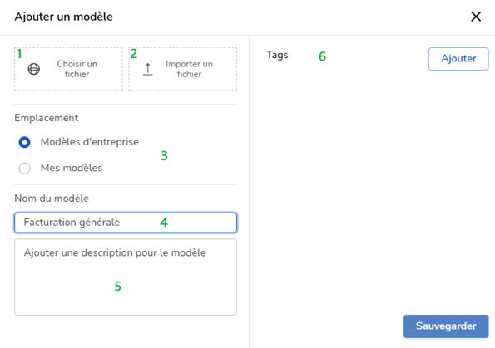This screenshot has height=348, width=495.
Task: Click the Importer un fichier text
Action: click(189, 69)
